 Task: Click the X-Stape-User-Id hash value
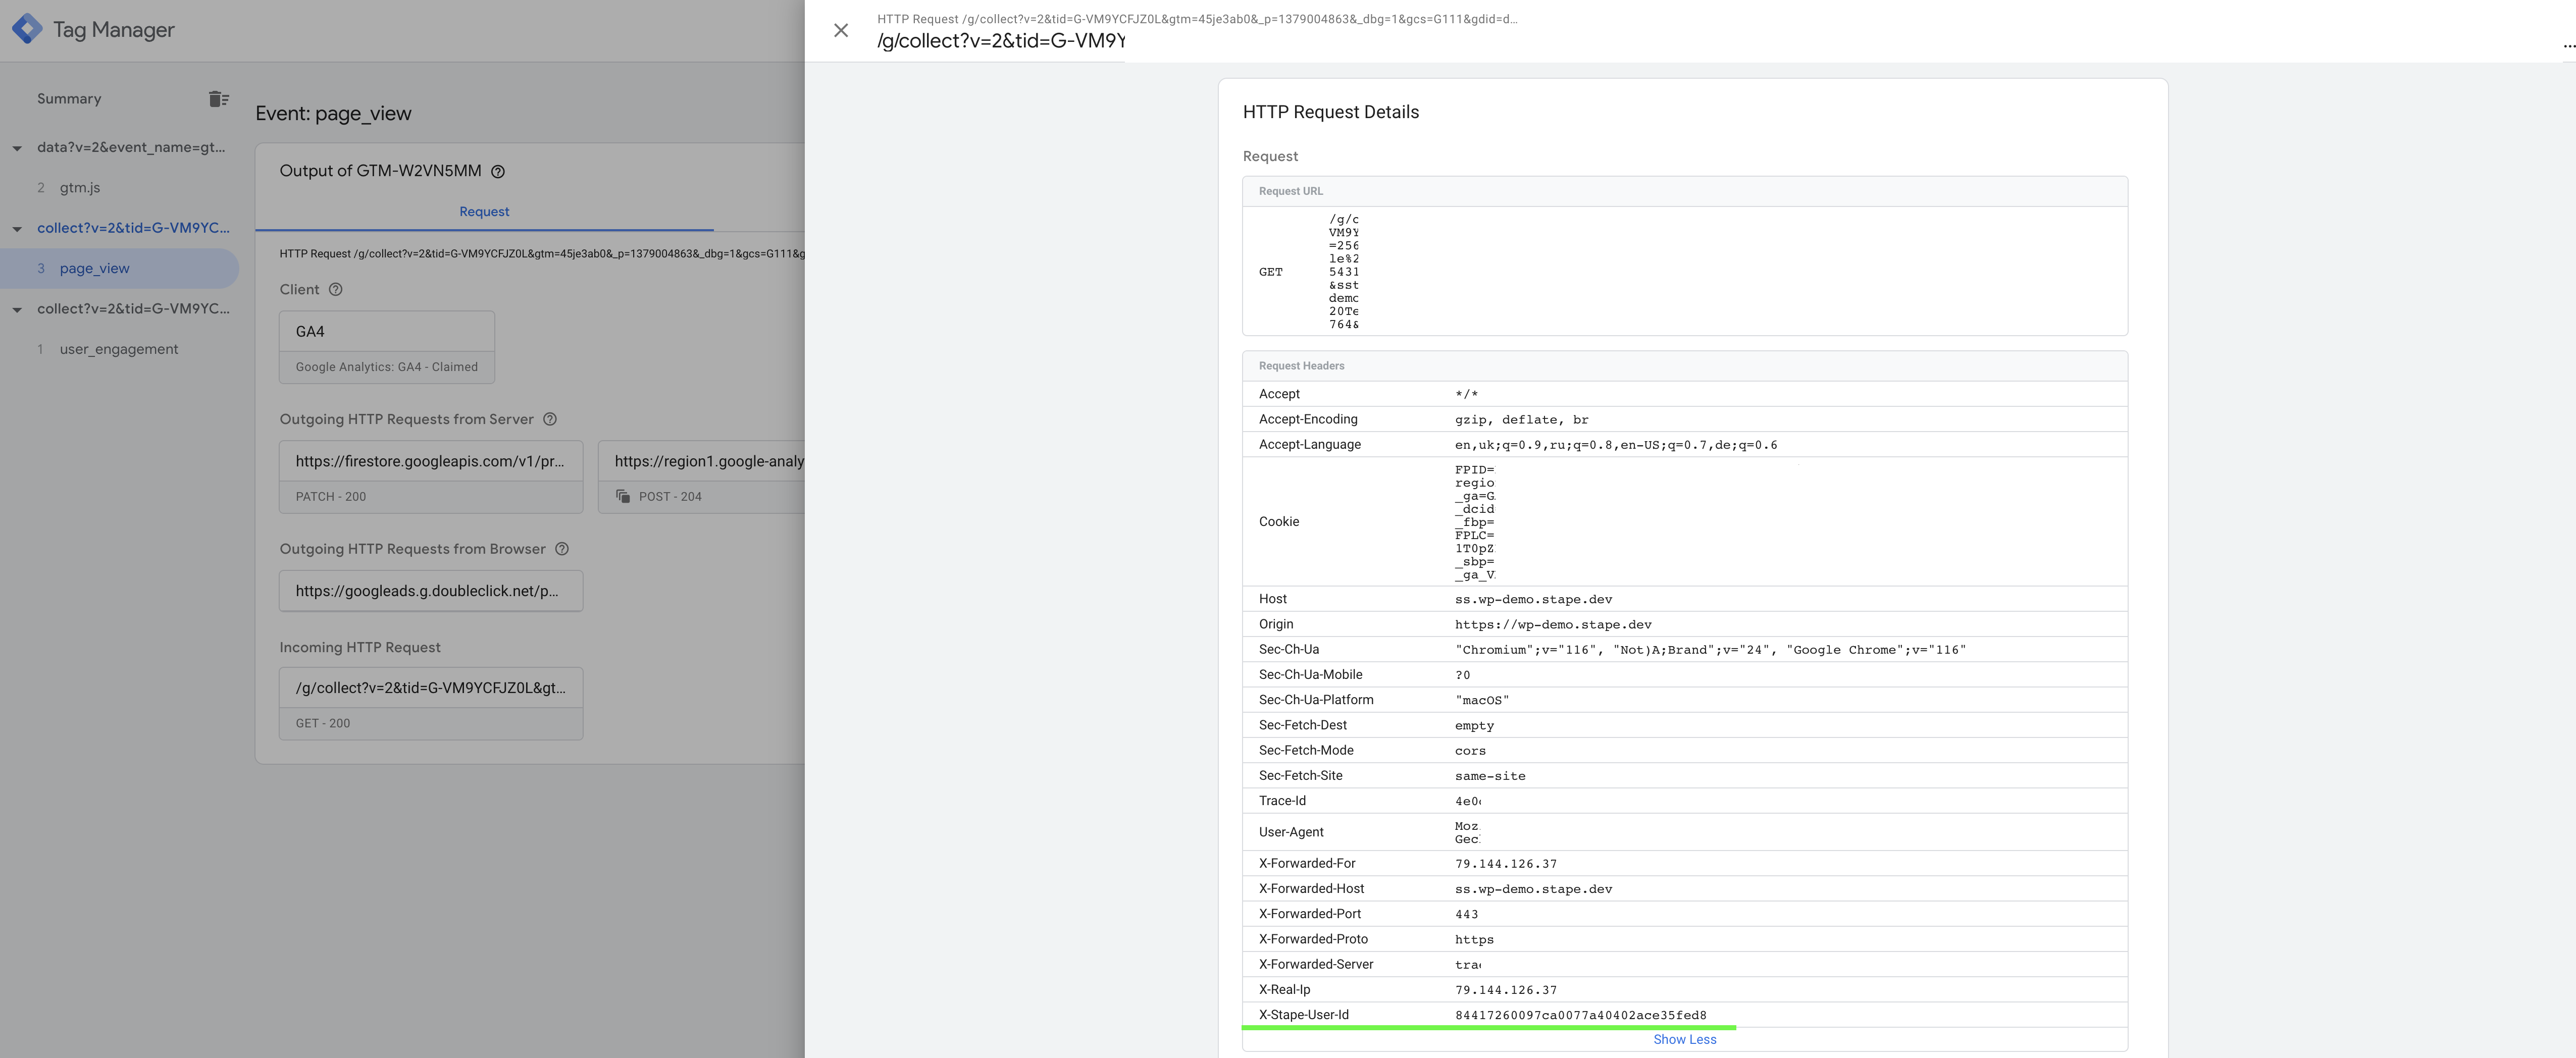coord(1580,1016)
